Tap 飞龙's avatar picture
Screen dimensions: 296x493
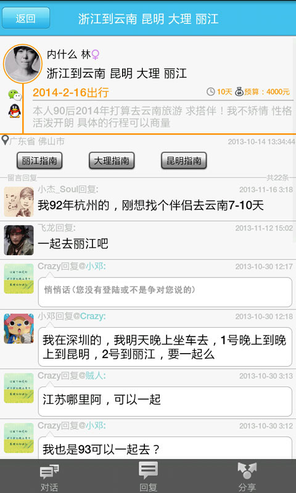19,240
